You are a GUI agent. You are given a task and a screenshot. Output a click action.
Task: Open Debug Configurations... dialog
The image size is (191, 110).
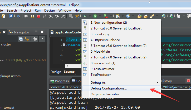pos(121,88)
